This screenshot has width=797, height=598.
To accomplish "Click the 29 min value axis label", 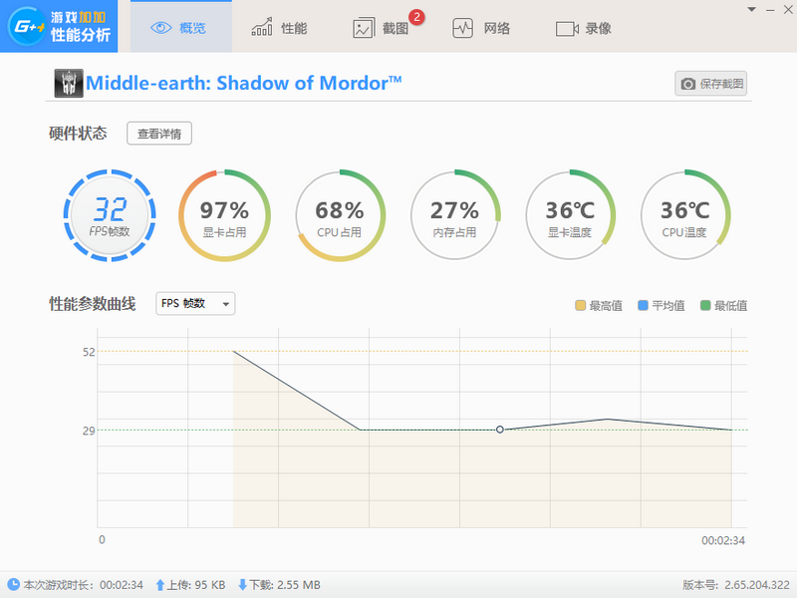I will pos(89,431).
